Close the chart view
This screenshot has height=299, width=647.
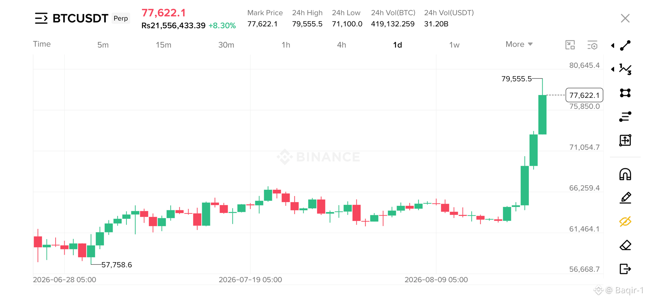point(625,18)
